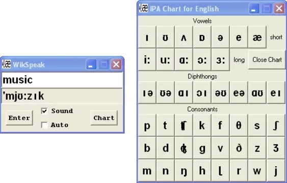Image resolution: width=287 pixels, height=183 pixels.
Task: Click the short vowel ʊ key
Action: pyautogui.click(x=166, y=37)
